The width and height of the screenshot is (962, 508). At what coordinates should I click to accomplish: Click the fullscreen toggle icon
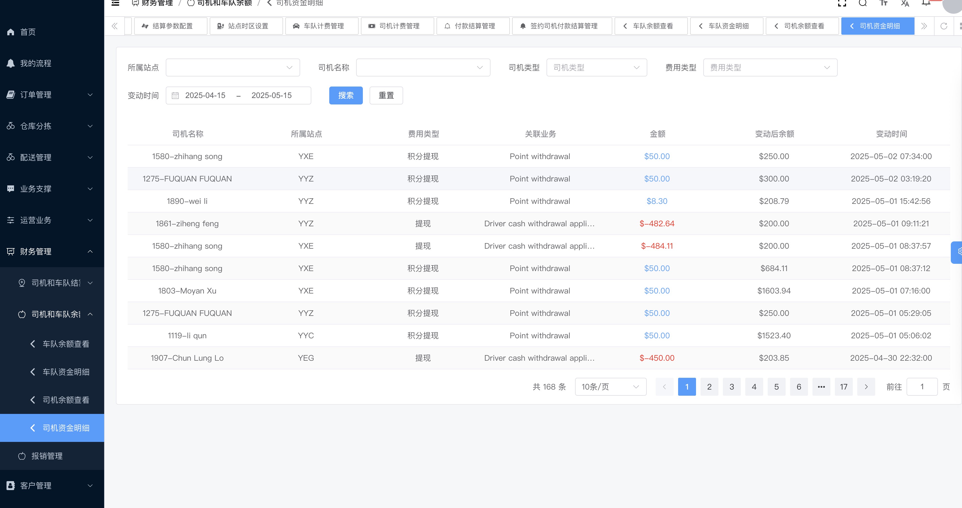842,3
